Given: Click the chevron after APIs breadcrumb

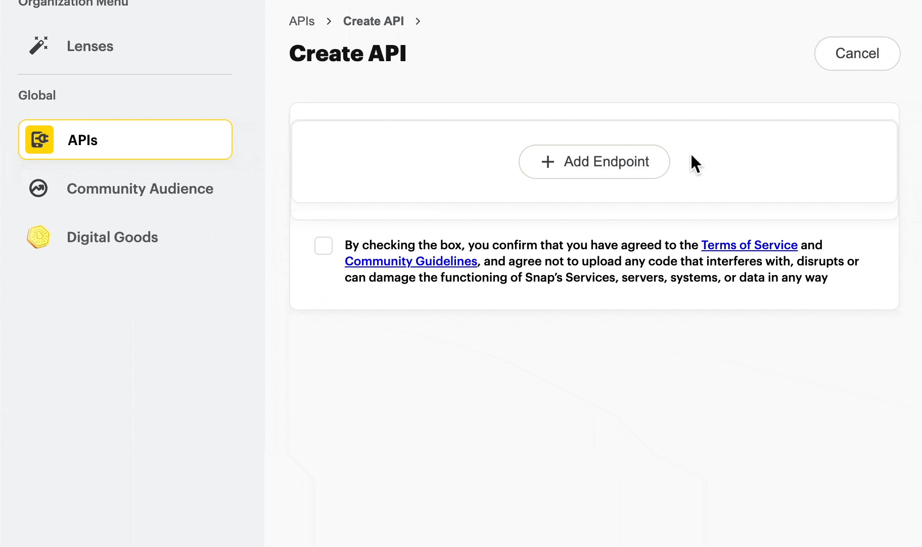Looking at the screenshot, I should tap(329, 21).
